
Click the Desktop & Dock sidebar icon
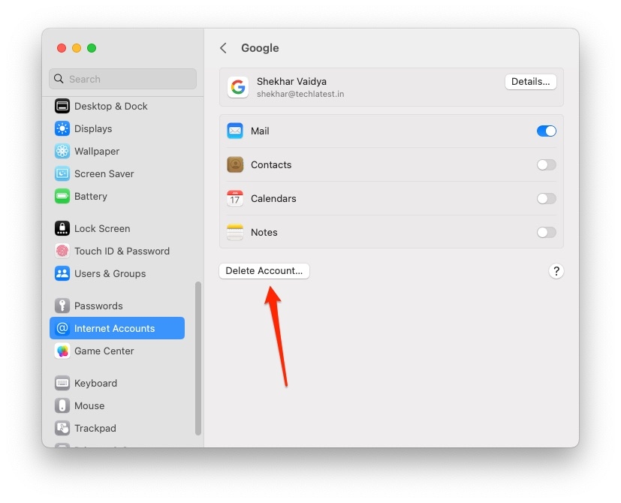[62, 106]
